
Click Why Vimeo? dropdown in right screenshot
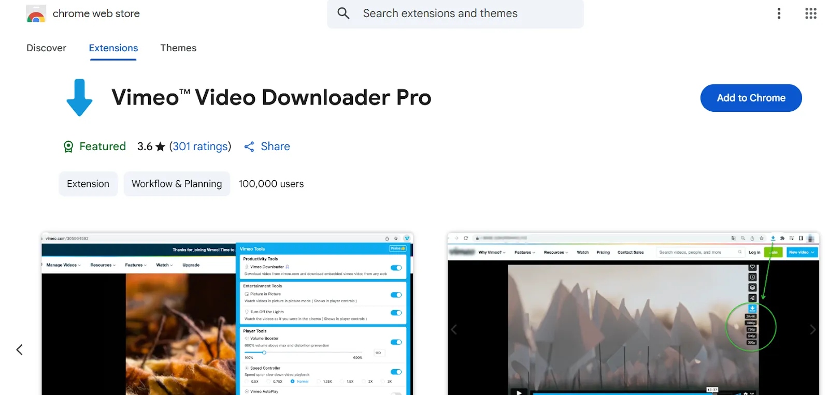click(492, 253)
